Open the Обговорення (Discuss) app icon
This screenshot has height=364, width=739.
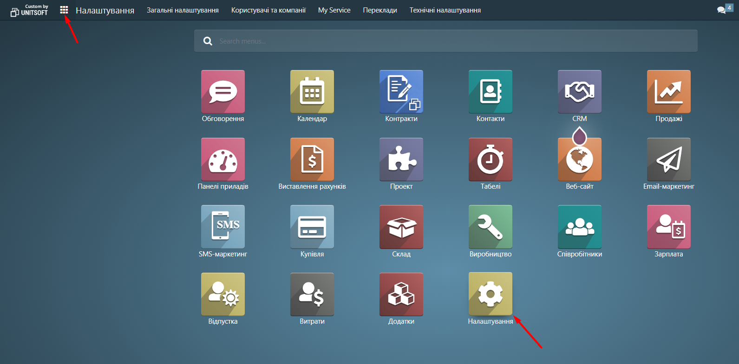click(x=223, y=92)
